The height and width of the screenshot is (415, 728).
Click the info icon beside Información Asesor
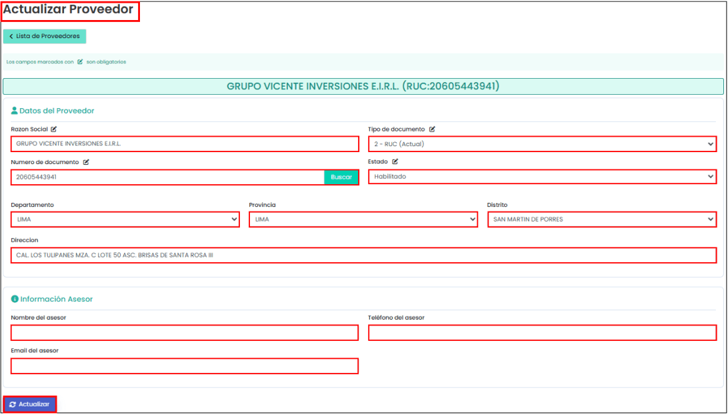tap(15, 300)
